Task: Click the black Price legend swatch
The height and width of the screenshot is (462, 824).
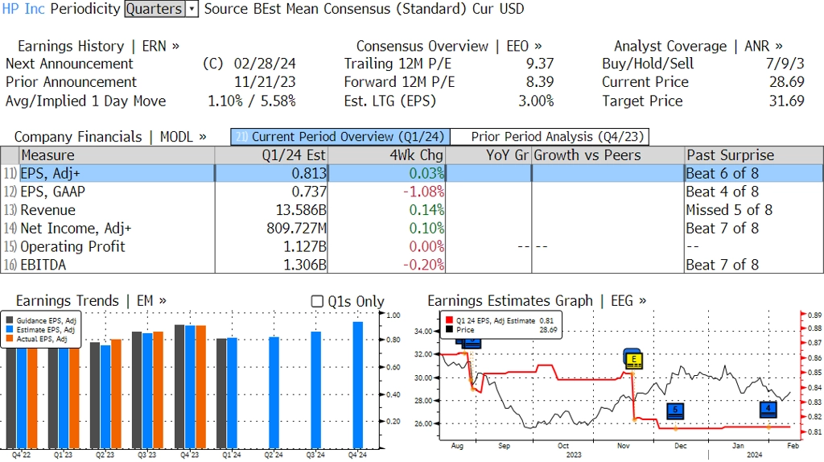Action: point(449,329)
